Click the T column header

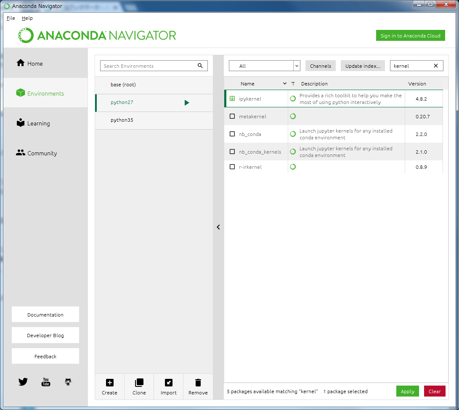(x=293, y=83)
